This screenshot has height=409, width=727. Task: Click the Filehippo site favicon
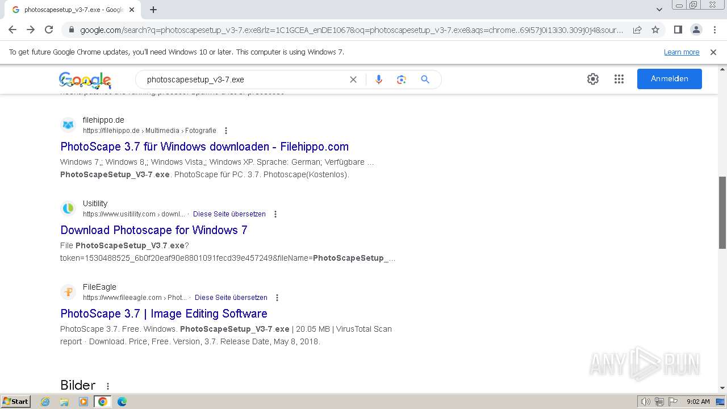(x=68, y=125)
